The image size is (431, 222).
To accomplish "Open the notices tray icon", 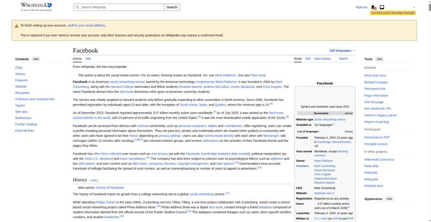I will 382,7.
